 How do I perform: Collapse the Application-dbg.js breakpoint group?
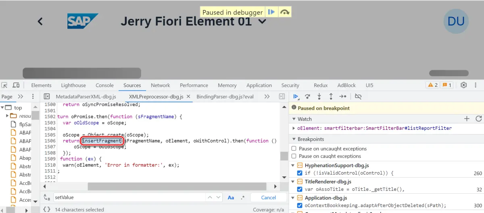point(294,198)
